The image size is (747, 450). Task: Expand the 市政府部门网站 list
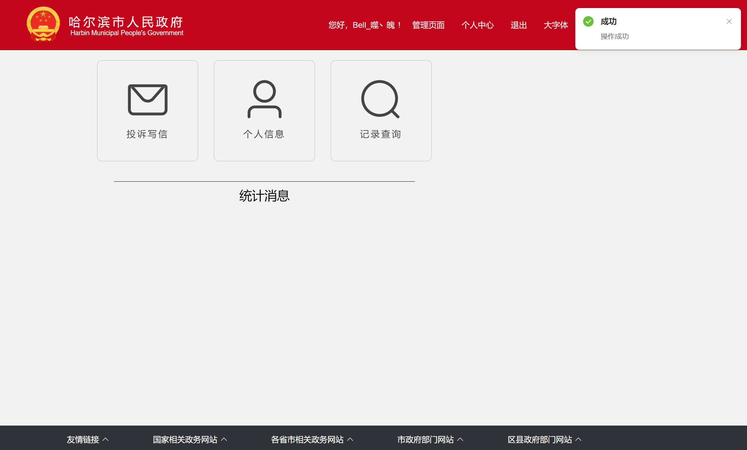coord(430,439)
